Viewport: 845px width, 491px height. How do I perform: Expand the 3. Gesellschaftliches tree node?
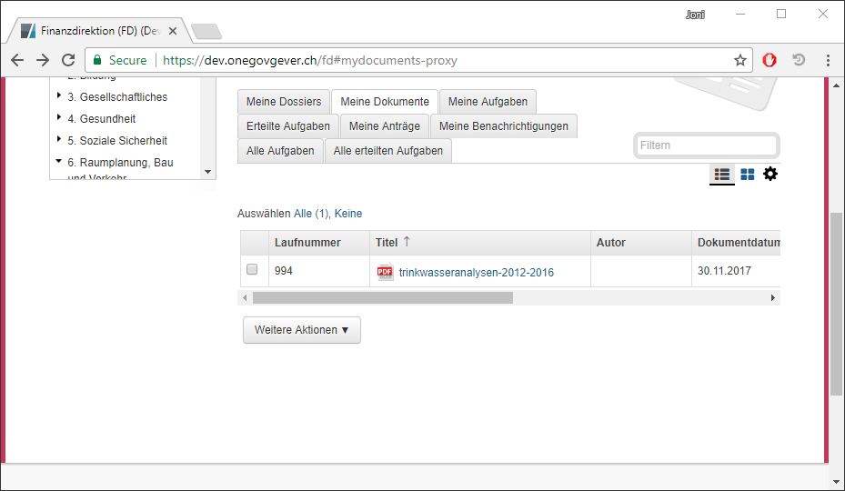coord(59,95)
